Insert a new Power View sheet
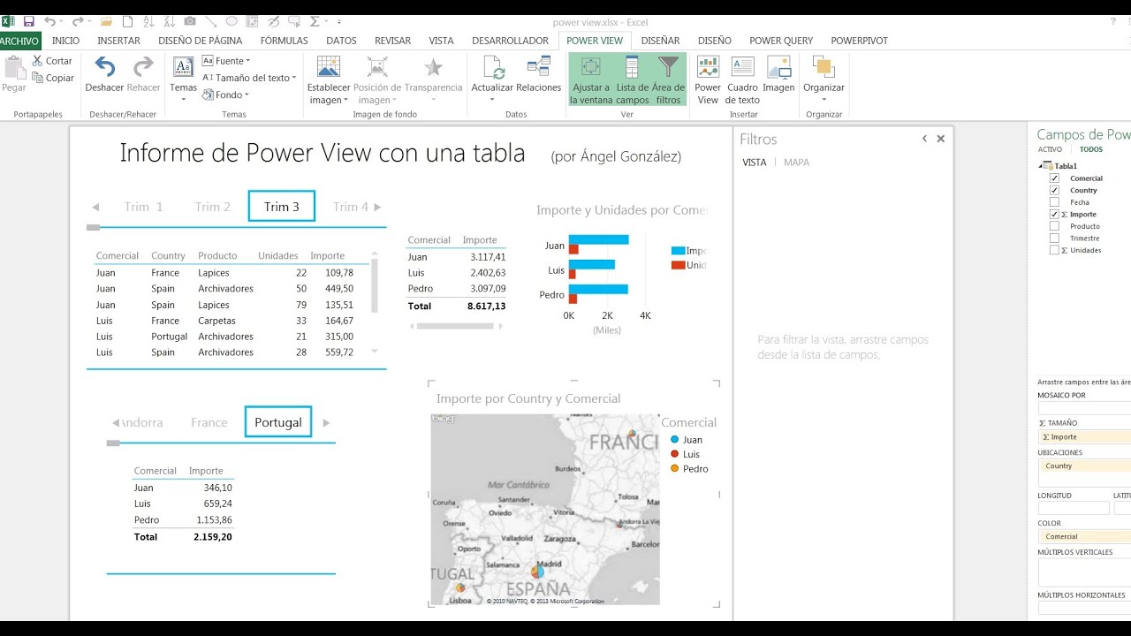 [x=708, y=80]
